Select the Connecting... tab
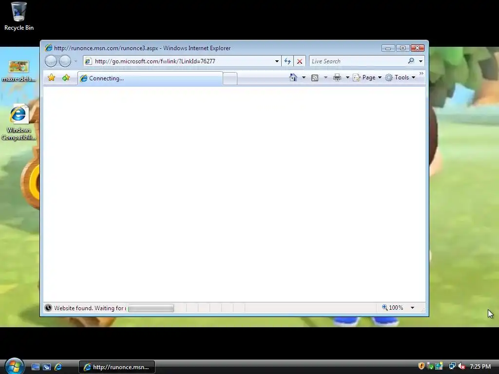 150,78
